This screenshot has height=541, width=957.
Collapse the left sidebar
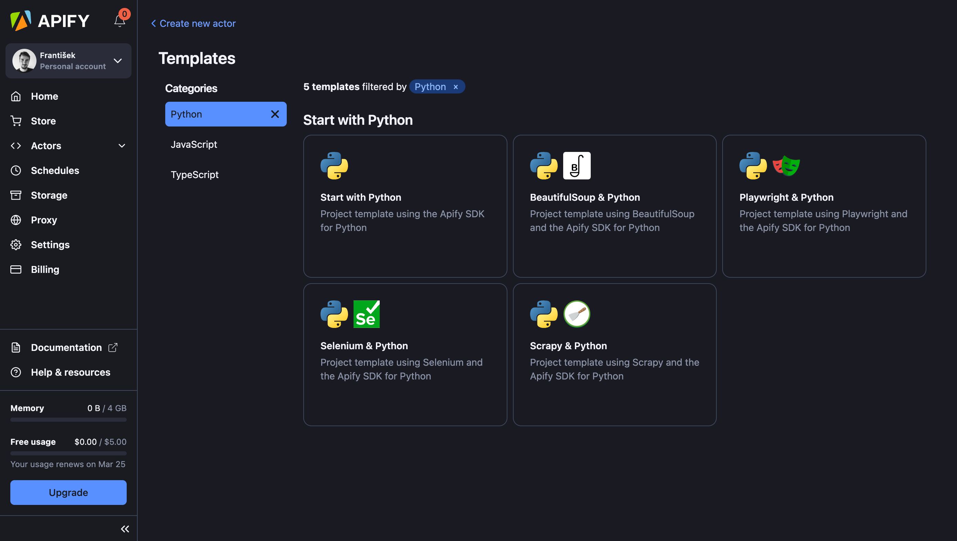pos(125,528)
